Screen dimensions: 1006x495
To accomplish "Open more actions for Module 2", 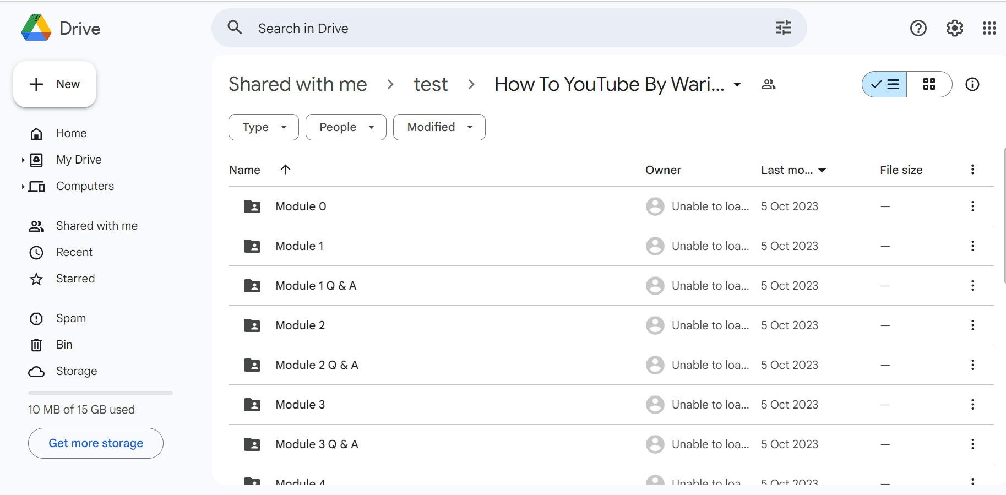I will [x=972, y=325].
